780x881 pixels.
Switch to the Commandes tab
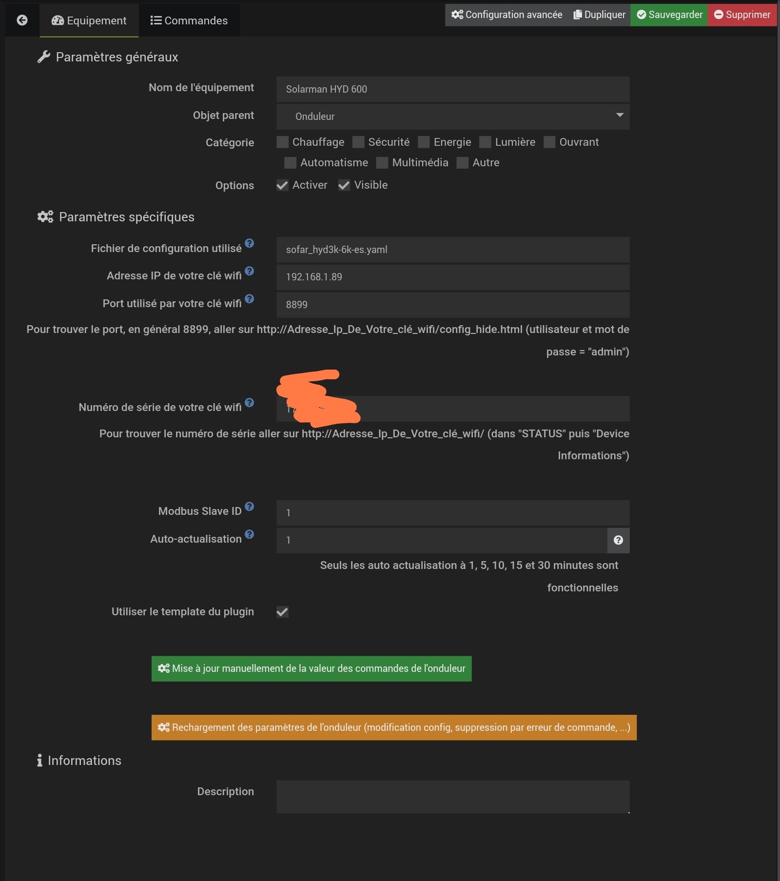(189, 20)
